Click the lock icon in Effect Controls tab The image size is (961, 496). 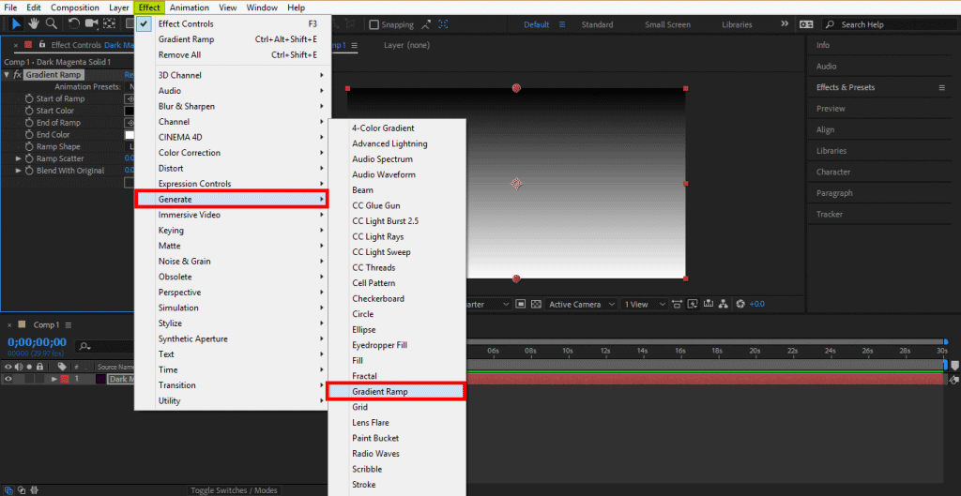(x=42, y=45)
